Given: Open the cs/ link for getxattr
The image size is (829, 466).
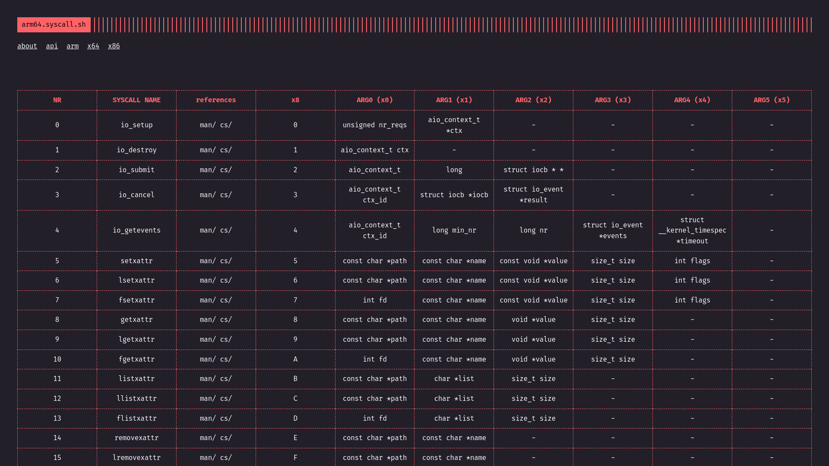Looking at the screenshot, I should (226, 320).
